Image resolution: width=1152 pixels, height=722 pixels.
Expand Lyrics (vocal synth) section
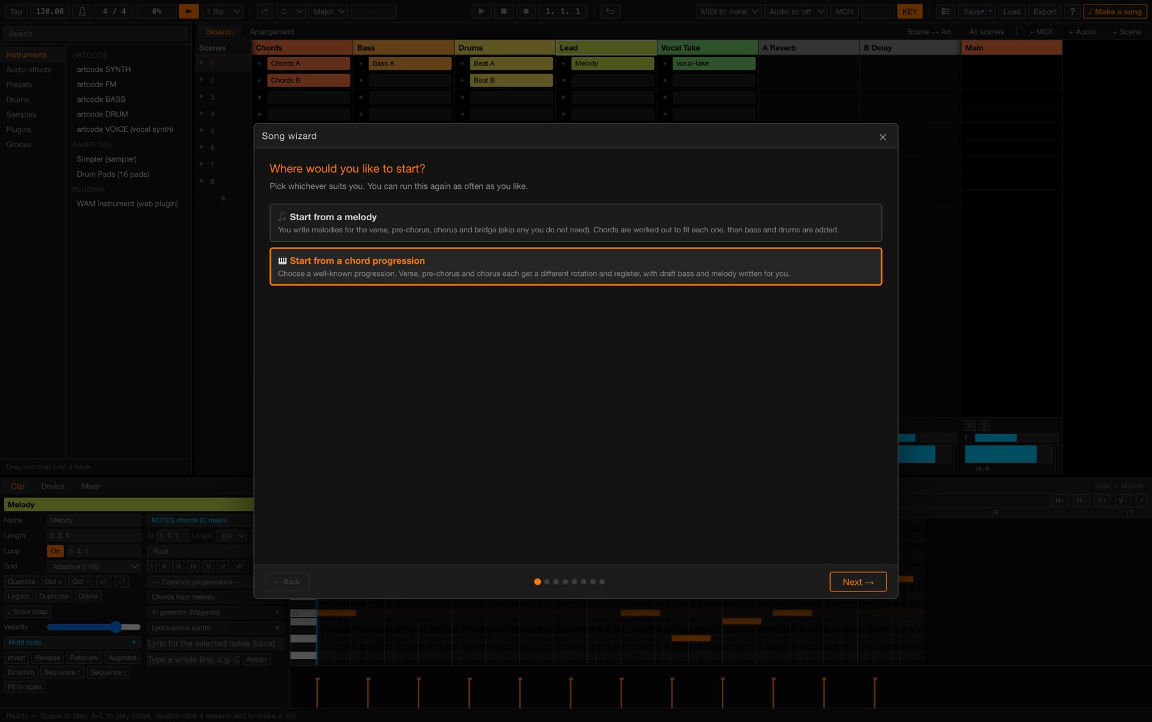tap(215, 628)
